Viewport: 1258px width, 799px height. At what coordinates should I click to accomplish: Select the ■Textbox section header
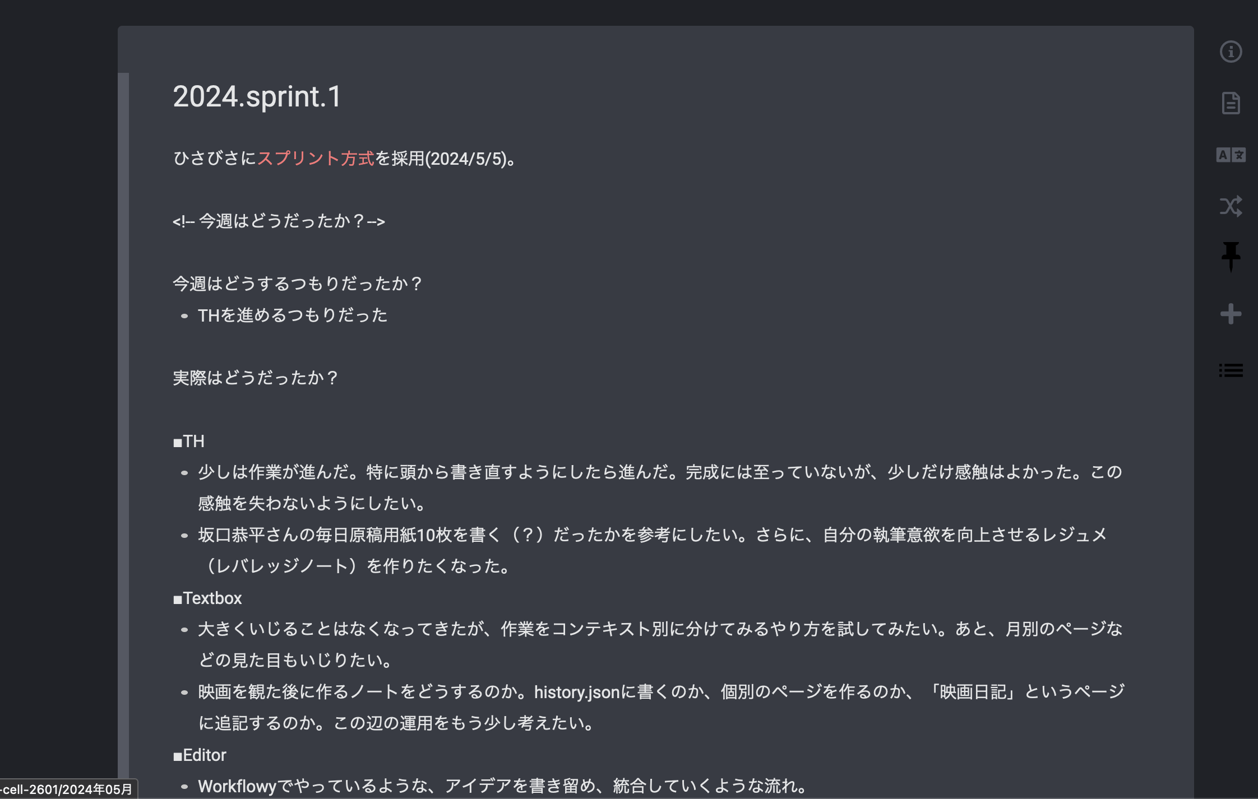(207, 598)
